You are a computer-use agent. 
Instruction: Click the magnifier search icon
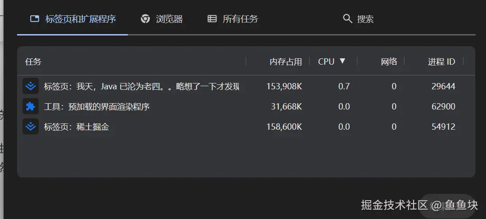coord(347,19)
